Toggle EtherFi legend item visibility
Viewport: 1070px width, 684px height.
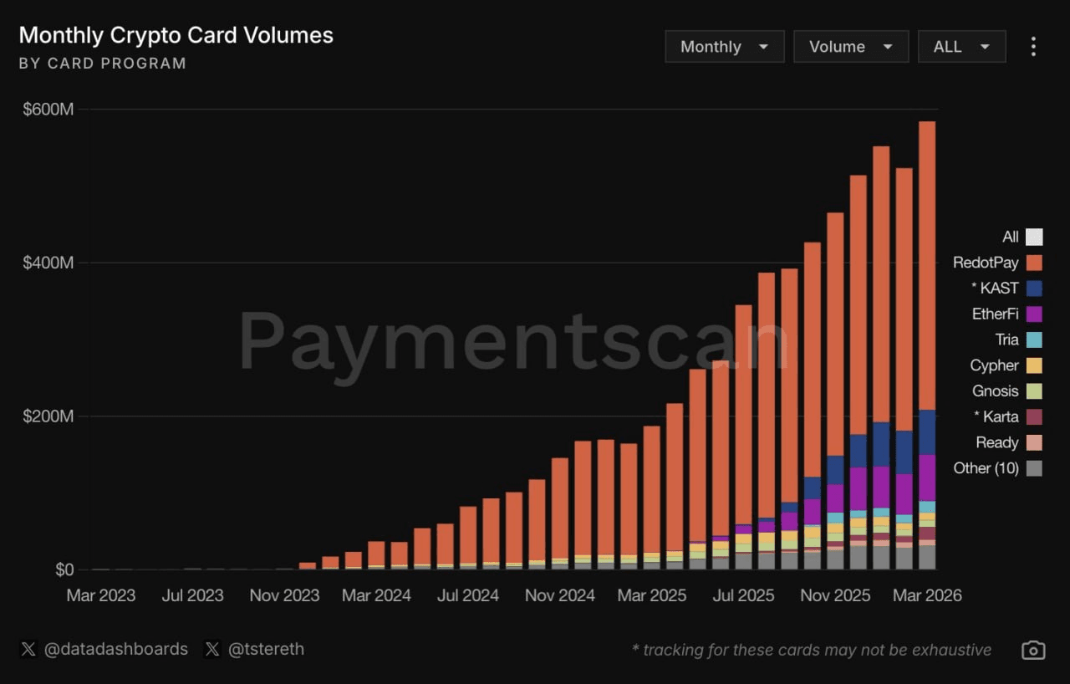click(x=996, y=314)
